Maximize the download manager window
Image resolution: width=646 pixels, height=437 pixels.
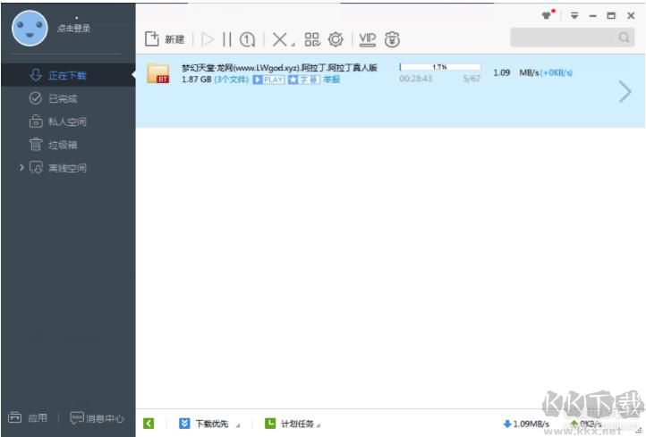coord(611,15)
